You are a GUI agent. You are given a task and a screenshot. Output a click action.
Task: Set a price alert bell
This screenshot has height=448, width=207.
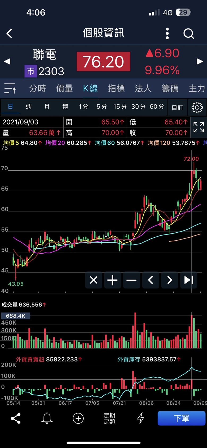(x=47, y=418)
